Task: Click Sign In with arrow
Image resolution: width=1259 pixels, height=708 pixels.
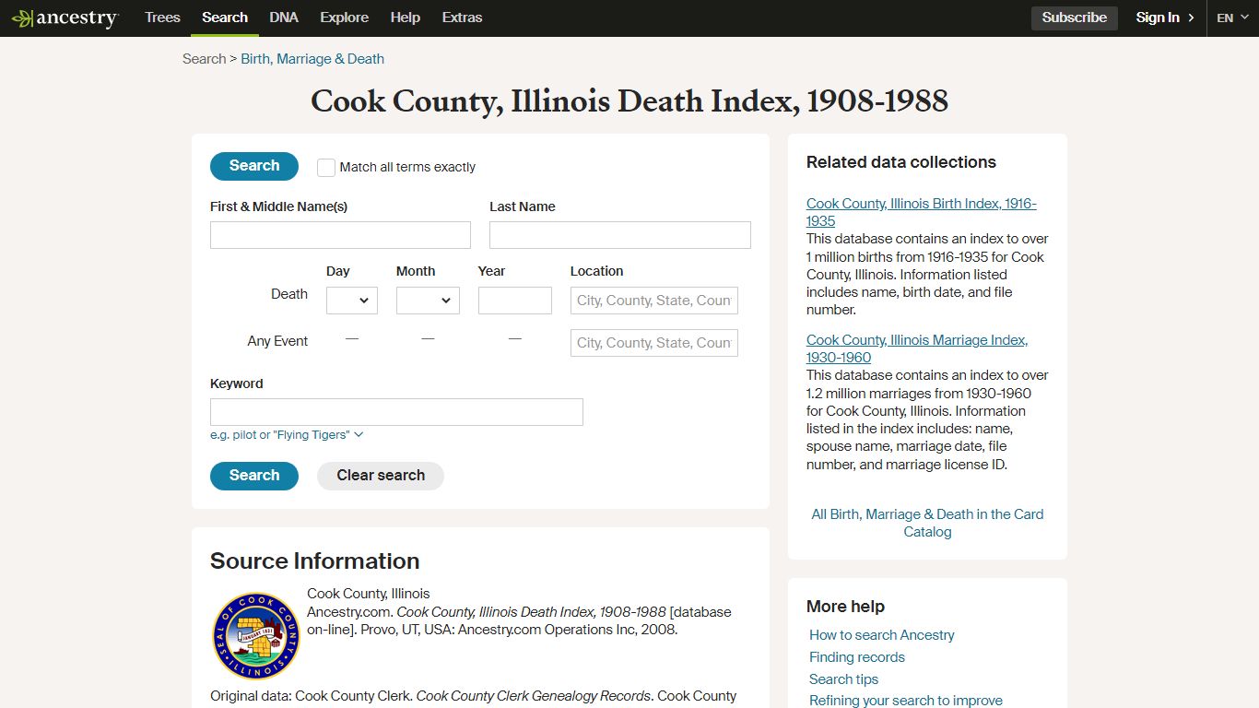Action: pos(1165,18)
